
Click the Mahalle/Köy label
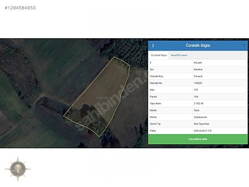pos(156,76)
